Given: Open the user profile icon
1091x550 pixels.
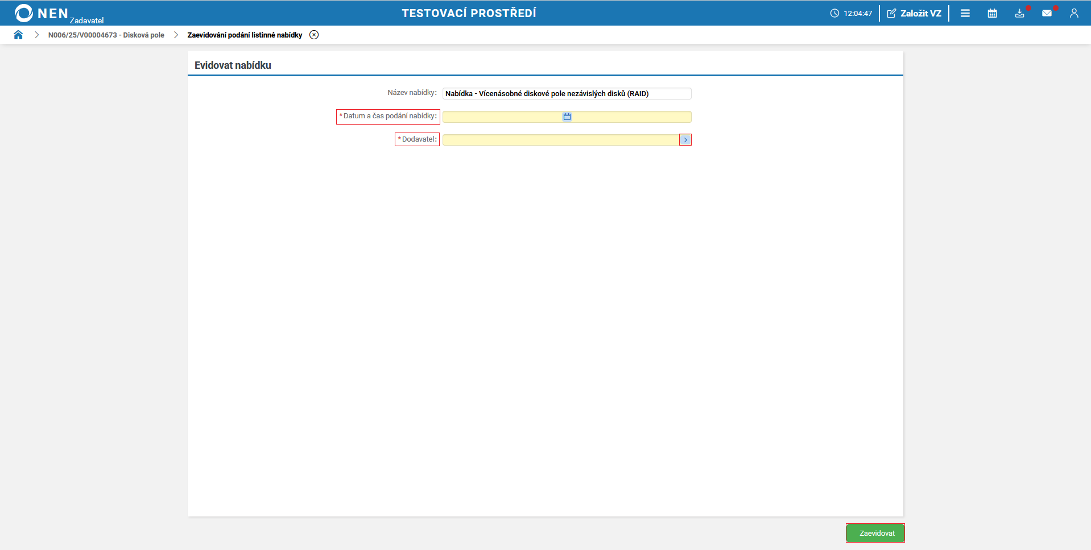Looking at the screenshot, I should click(x=1074, y=13).
